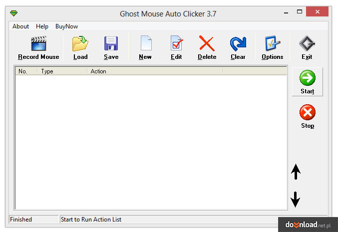Viewport: 338px width, 232px height.
Task: Run the action list with Start
Action: click(308, 82)
